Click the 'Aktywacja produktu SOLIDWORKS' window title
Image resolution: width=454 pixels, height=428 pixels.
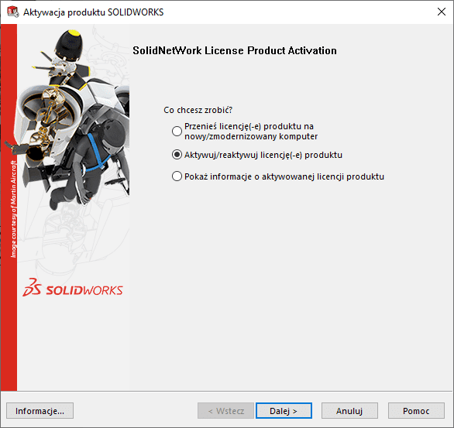point(94,12)
